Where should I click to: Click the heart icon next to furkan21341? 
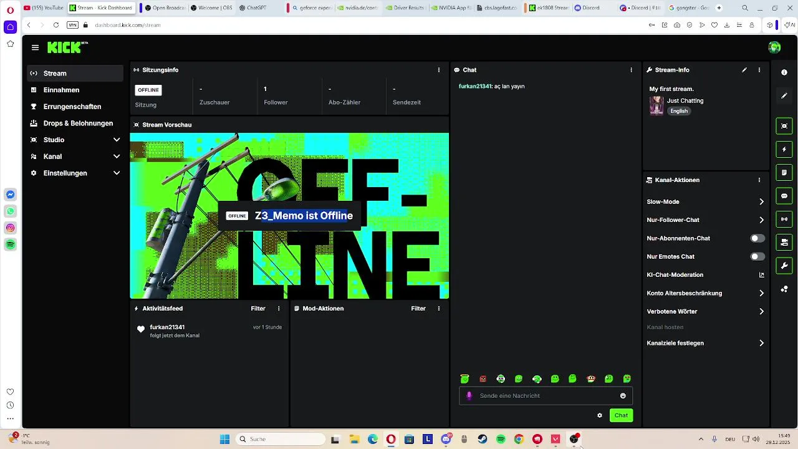click(x=141, y=329)
